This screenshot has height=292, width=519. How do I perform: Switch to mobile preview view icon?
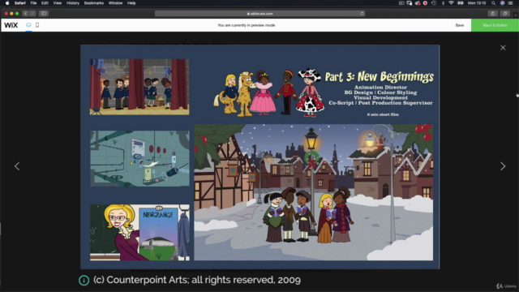point(37,25)
